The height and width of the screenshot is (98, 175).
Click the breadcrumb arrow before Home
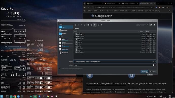74,29
